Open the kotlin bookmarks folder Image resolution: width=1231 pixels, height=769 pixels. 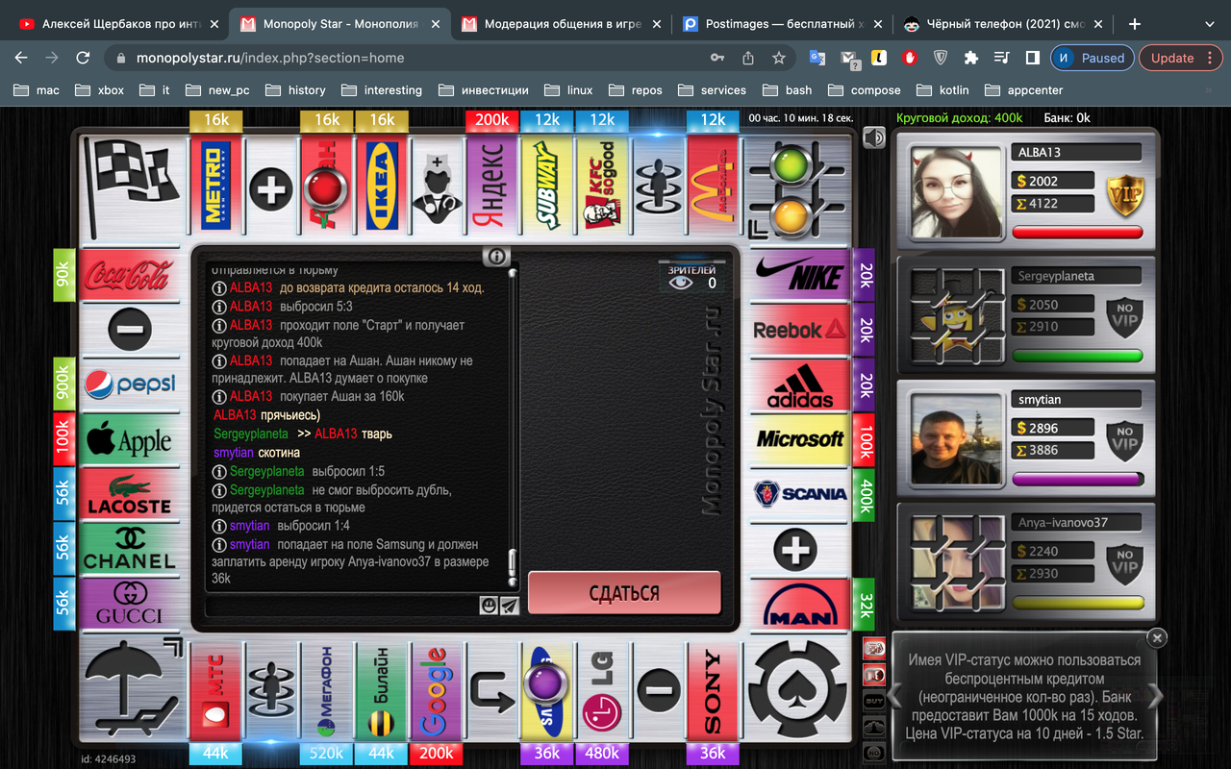942,89
